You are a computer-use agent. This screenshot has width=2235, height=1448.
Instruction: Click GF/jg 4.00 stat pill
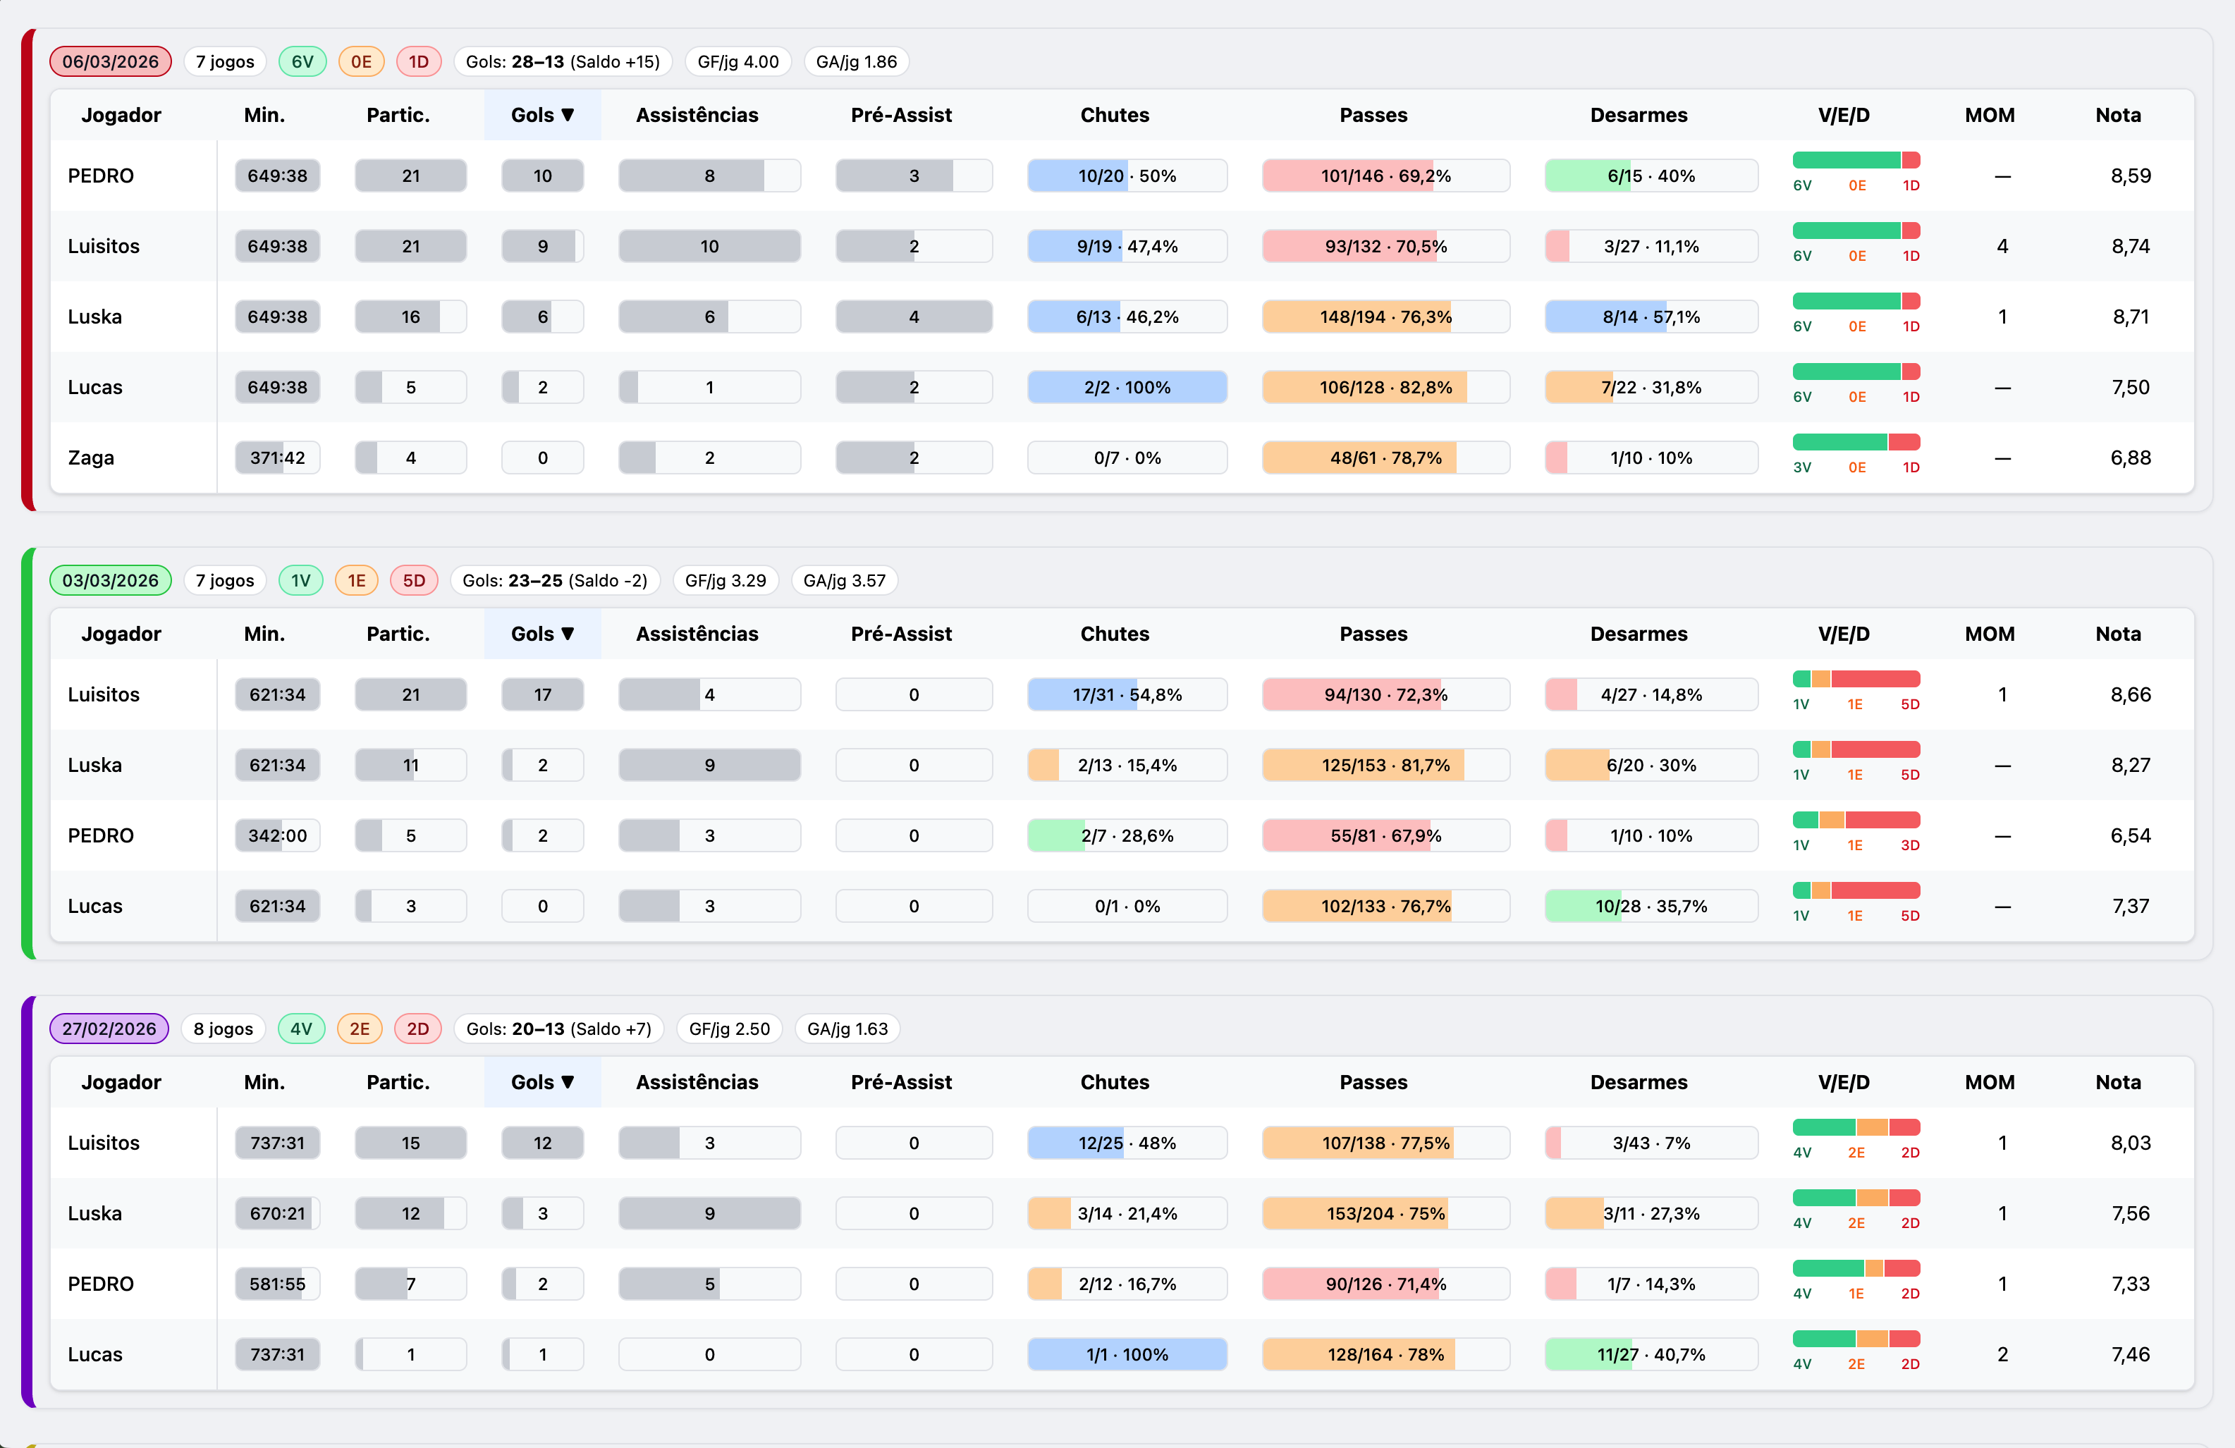(x=737, y=61)
